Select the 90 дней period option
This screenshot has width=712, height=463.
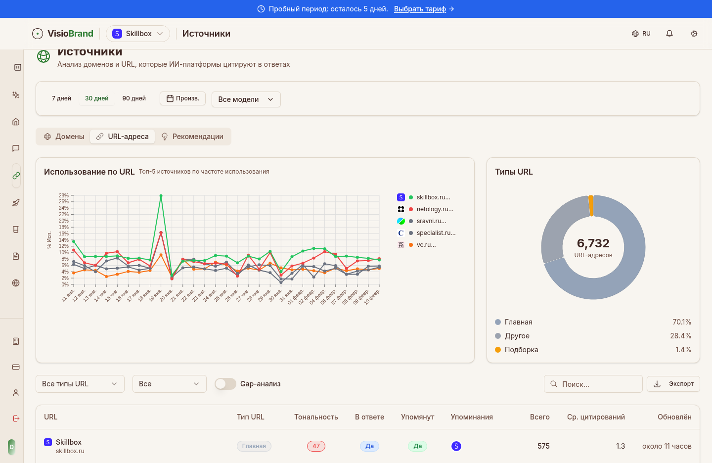(133, 98)
